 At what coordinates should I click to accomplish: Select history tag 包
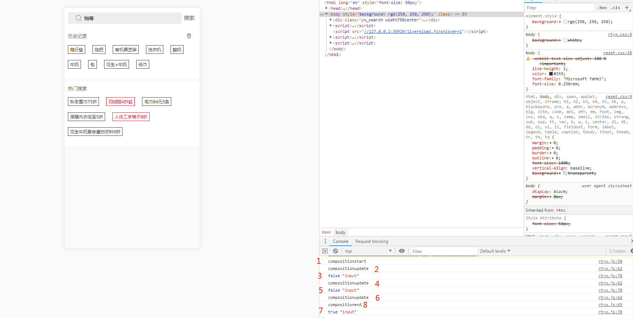(x=92, y=64)
